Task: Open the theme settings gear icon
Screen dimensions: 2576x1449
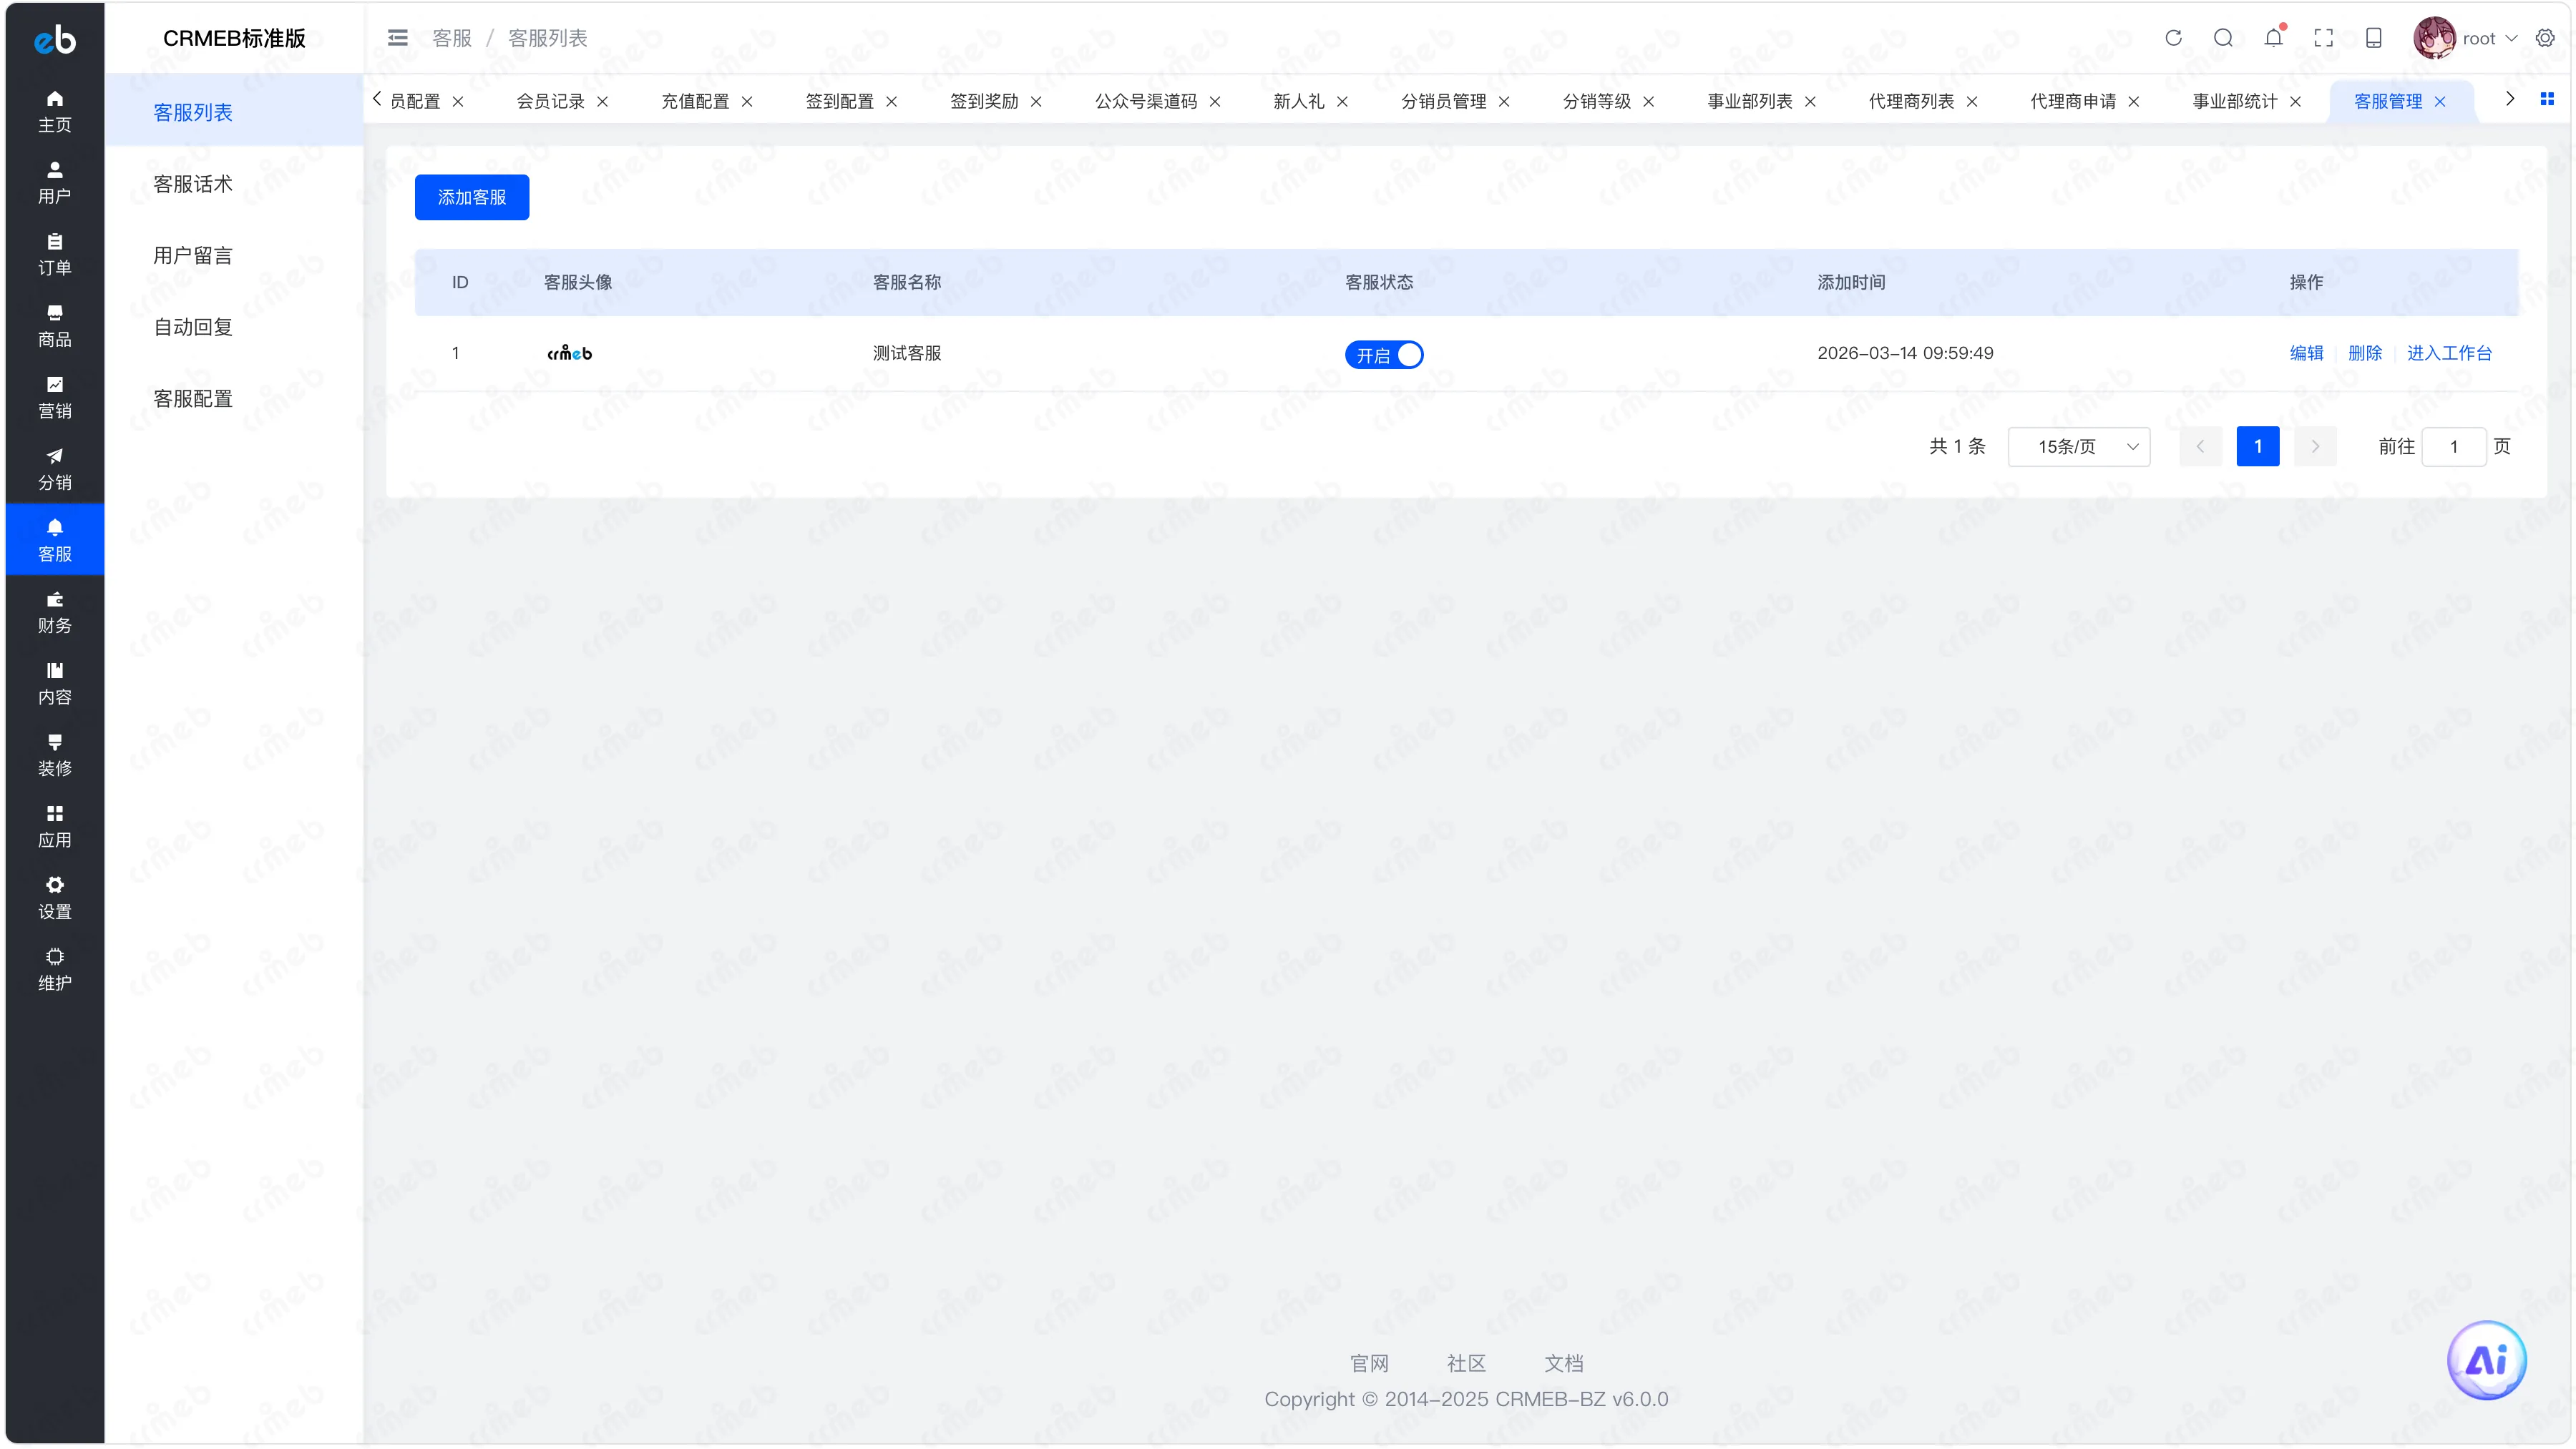Action: [x=2545, y=38]
